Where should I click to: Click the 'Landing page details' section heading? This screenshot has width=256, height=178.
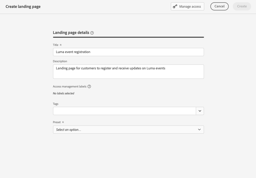pyautogui.click(x=71, y=33)
